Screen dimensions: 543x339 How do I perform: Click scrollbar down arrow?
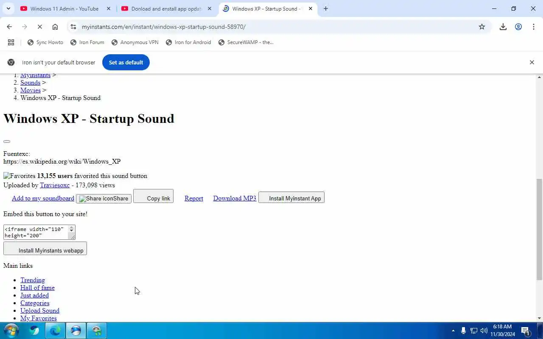pyautogui.click(x=539, y=318)
